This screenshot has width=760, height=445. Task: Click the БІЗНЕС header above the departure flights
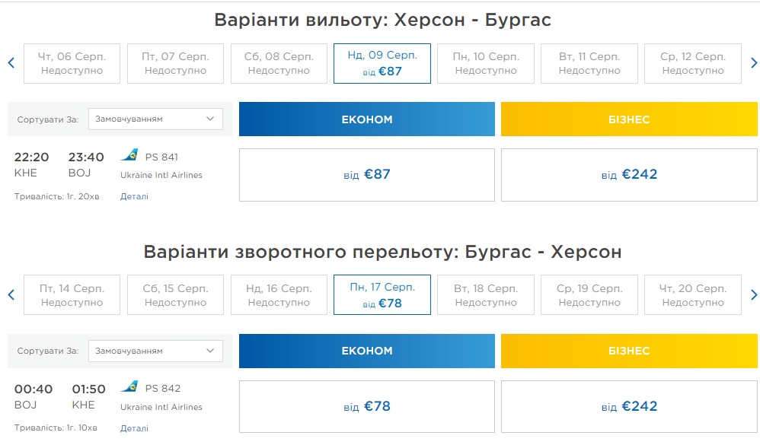coord(629,119)
